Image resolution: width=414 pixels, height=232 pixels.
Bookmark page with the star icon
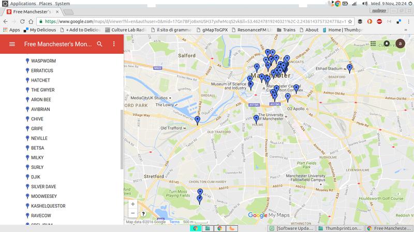(x=350, y=21)
